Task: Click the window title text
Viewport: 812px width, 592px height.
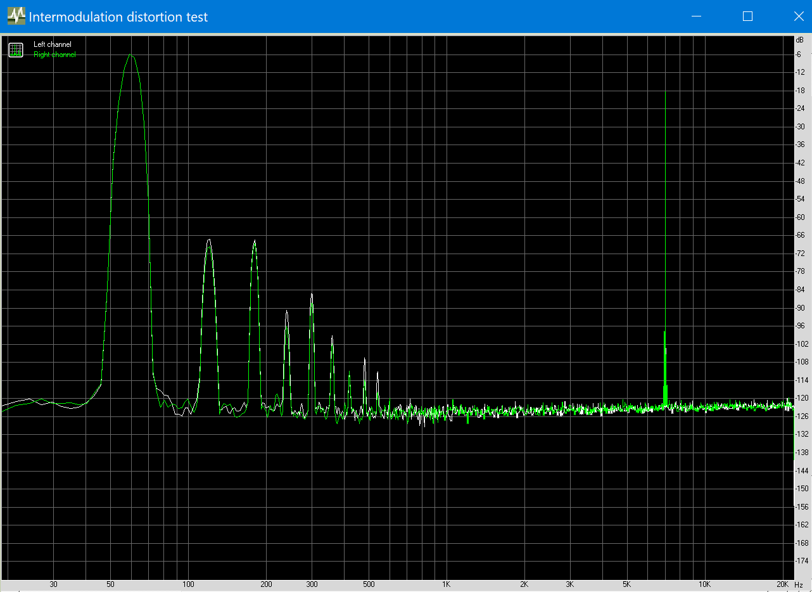Action: [x=118, y=17]
